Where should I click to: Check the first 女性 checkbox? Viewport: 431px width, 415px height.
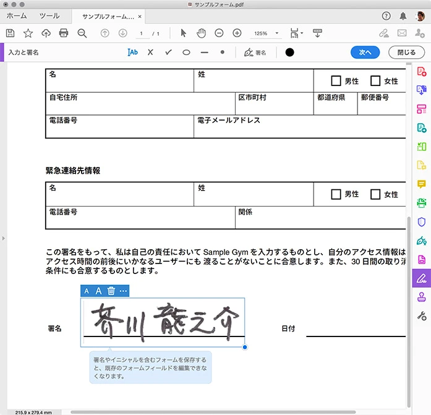(x=375, y=80)
